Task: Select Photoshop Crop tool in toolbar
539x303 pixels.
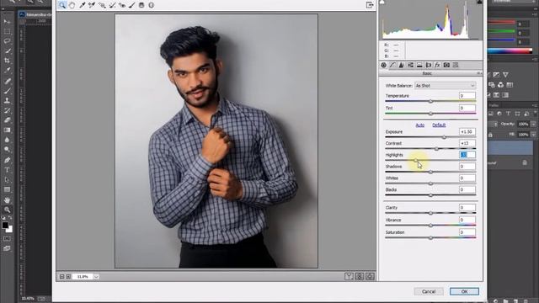Action: 7,61
